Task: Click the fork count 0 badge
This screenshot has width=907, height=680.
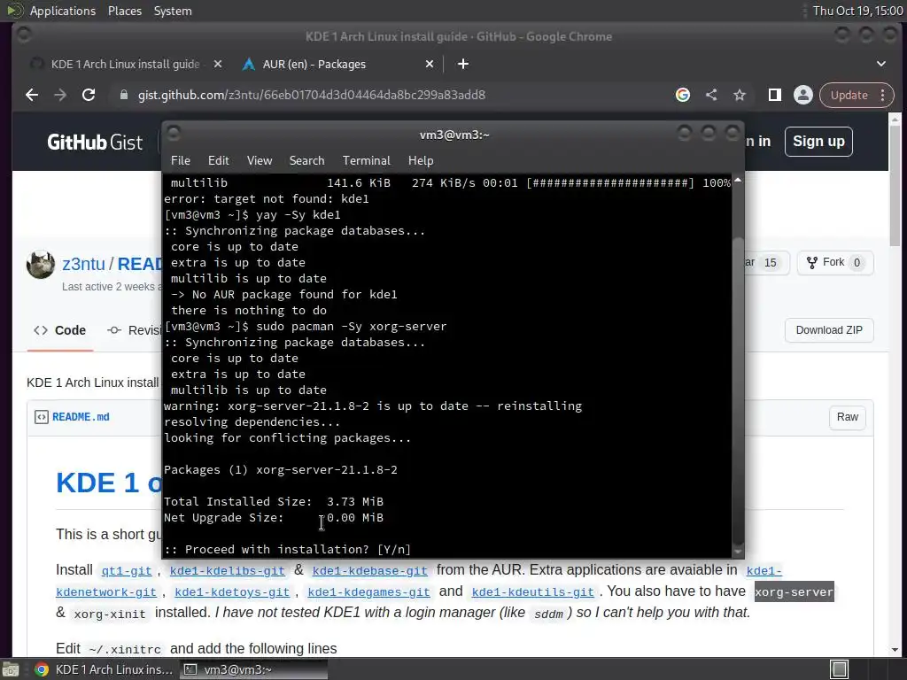Action: 857,262
